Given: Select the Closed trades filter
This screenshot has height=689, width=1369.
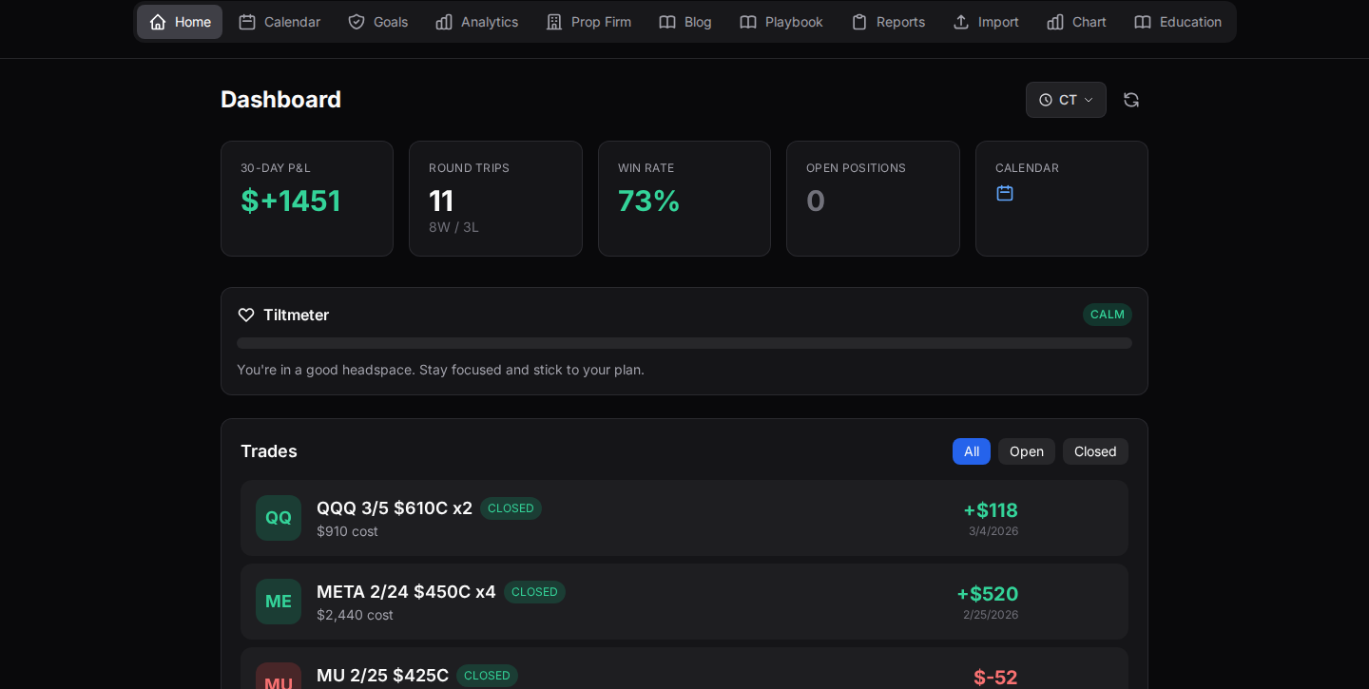Looking at the screenshot, I should click(1095, 451).
